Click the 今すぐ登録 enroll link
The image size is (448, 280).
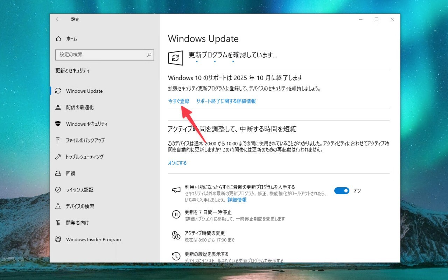click(x=178, y=101)
